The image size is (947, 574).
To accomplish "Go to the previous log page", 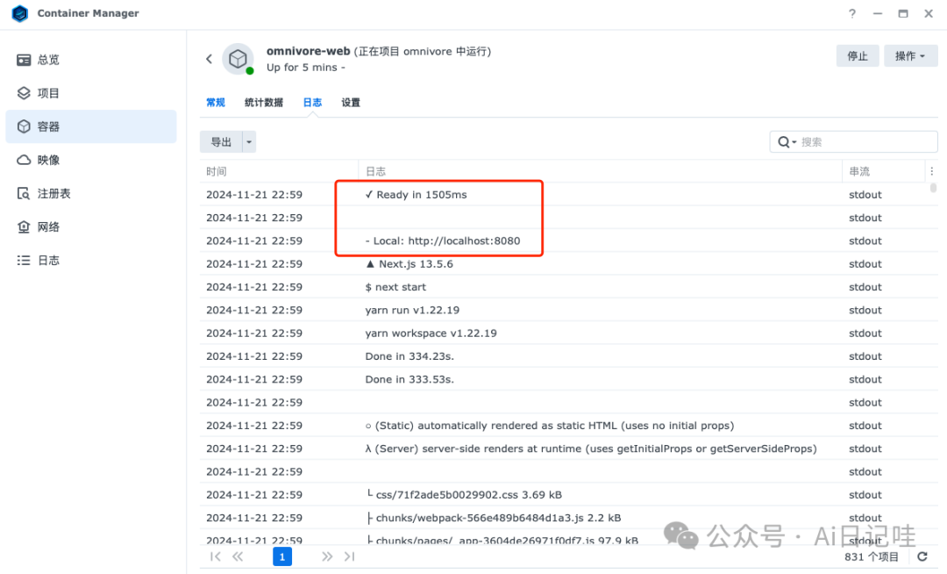I will [x=238, y=556].
